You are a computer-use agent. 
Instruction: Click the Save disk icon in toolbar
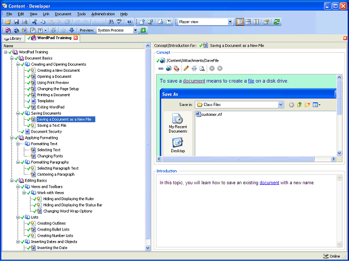[x=16, y=22]
